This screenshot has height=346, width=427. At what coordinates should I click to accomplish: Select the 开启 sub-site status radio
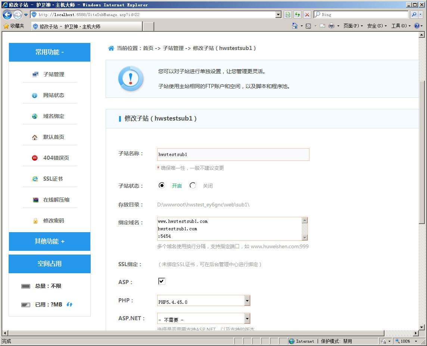pos(162,186)
